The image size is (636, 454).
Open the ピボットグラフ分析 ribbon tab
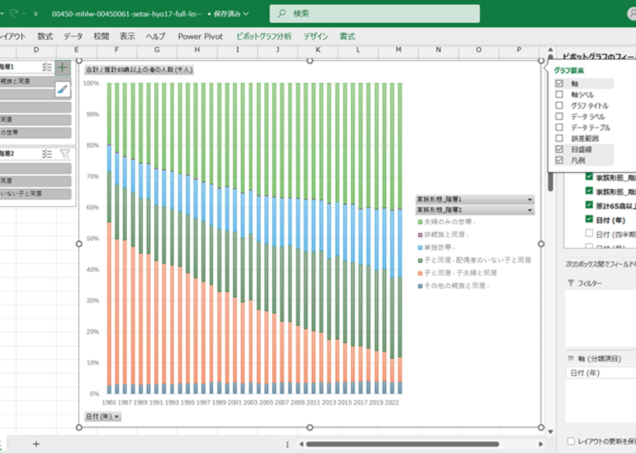click(x=264, y=36)
